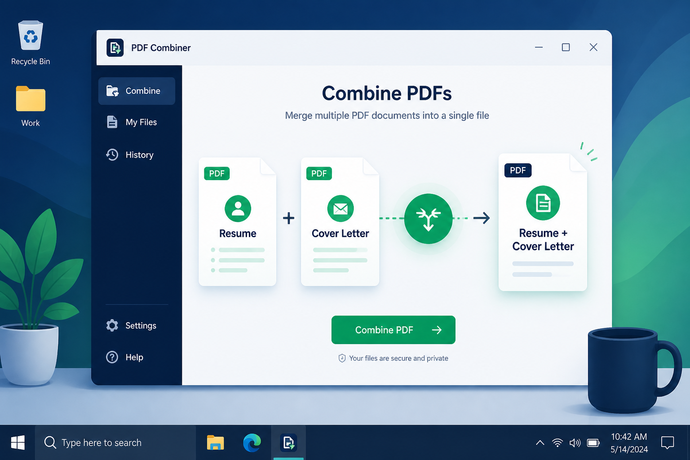Click the PDF Combiner logo in title bar
690x460 pixels.
[x=115, y=48]
